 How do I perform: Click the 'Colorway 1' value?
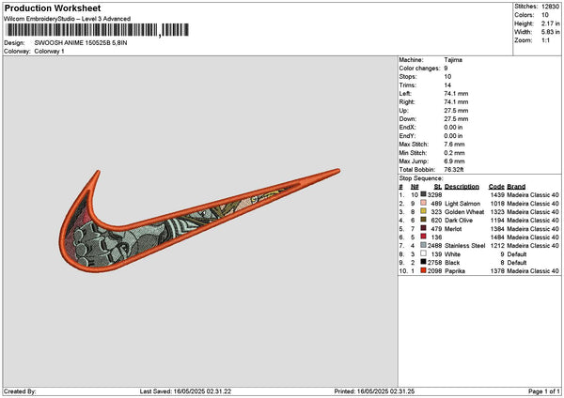(x=49, y=52)
